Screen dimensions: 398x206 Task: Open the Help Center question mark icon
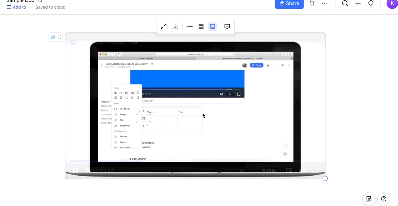point(383,198)
